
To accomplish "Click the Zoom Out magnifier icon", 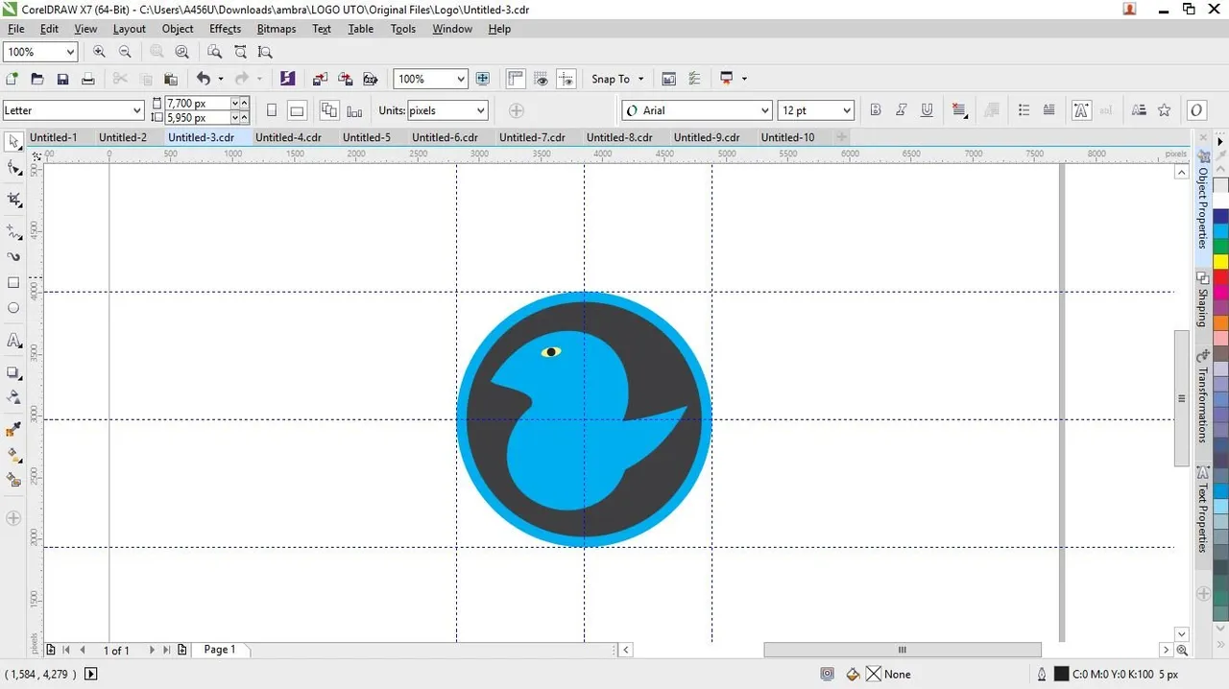I will pyautogui.click(x=125, y=52).
